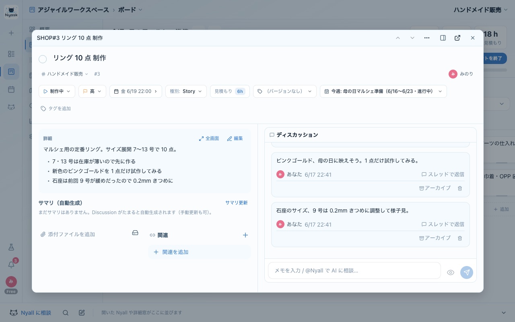Click the assignee みのり avatar
515x322 pixels.
(x=453, y=74)
